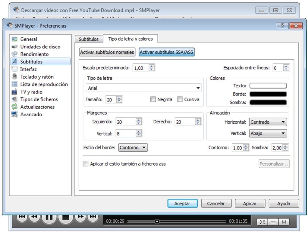Increase the Vertical margin value
The height and width of the screenshot is (232, 308).
[x=139, y=132]
